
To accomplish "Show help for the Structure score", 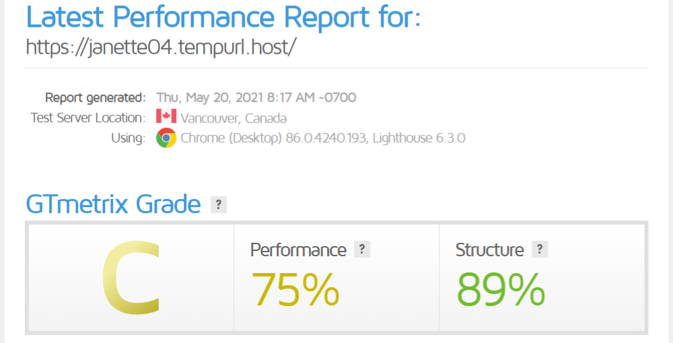I will (539, 250).
